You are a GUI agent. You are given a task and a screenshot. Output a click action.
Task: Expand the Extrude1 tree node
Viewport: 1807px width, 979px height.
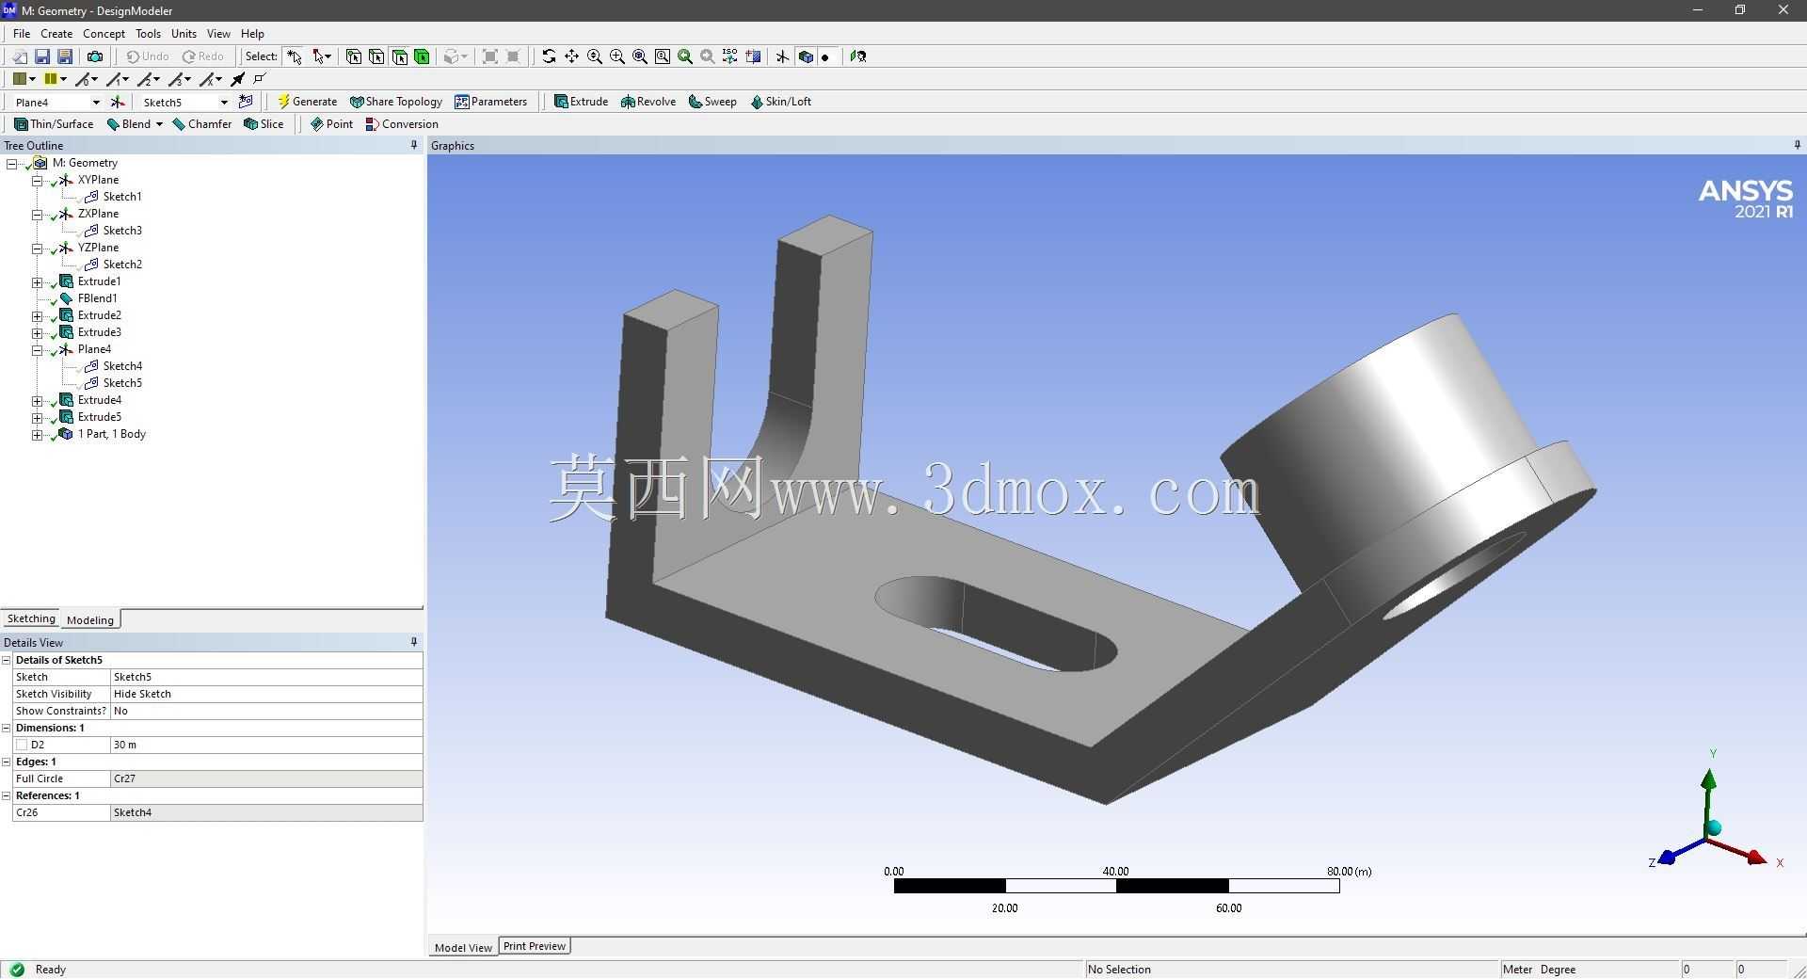(x=37, y=282)
